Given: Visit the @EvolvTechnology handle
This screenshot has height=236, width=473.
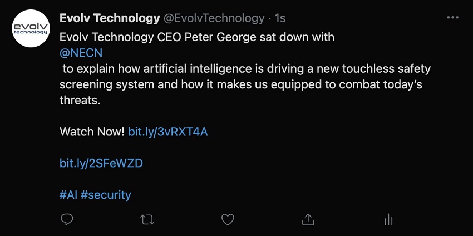Looking at the screenshot, I should coord(213,18).
